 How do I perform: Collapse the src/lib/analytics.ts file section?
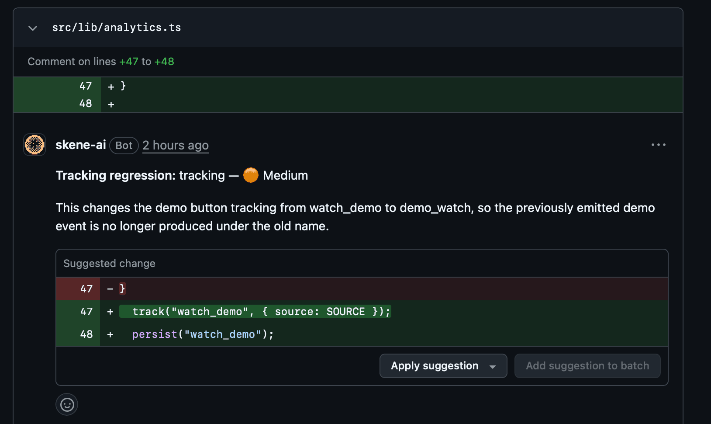click(33, 28)
